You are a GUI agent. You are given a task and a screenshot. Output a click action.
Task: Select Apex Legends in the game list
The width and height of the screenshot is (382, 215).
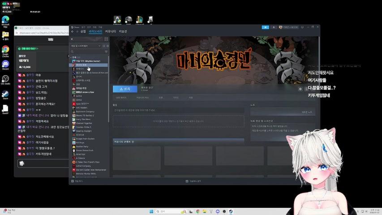(x=83, y=103)
